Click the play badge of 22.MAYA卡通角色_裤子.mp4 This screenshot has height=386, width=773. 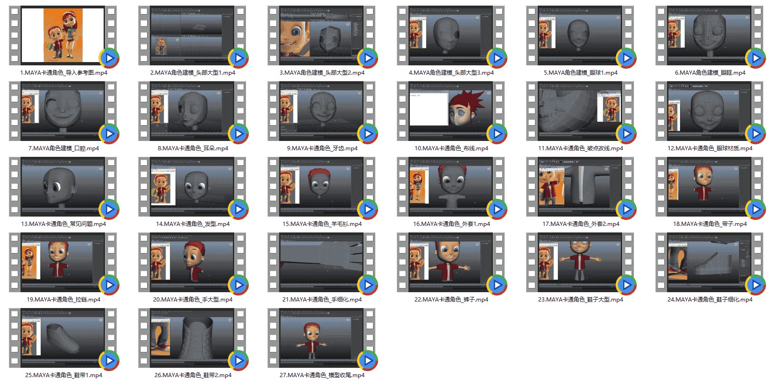coord(497,285)
